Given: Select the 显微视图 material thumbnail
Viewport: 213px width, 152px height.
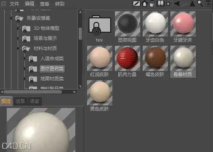Looking at the screenshot, I should point(128,24).
